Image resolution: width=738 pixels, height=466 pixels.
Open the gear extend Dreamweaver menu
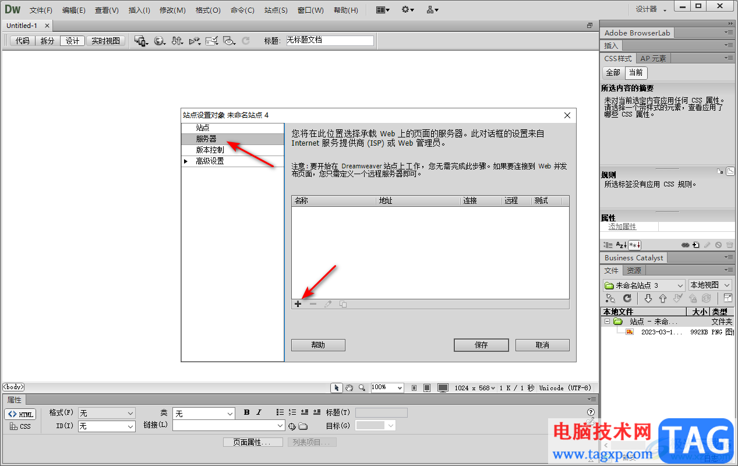408,10
